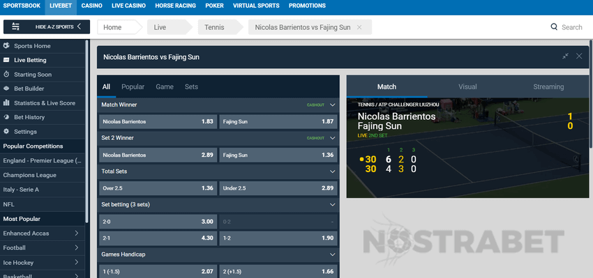This screenshot has height=278, width=593.
Task: Click the Starting Soon stopwatch icon
Action: (6, 75)
